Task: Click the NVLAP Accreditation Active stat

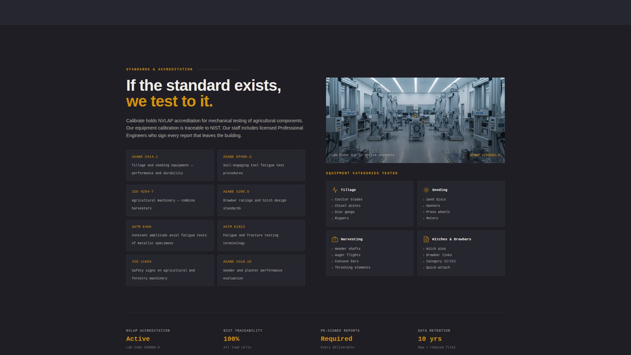Action: coord(138,339)
